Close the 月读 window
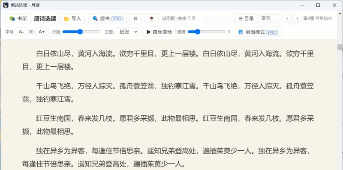The image size is (343, 170). tap(334, 5)
